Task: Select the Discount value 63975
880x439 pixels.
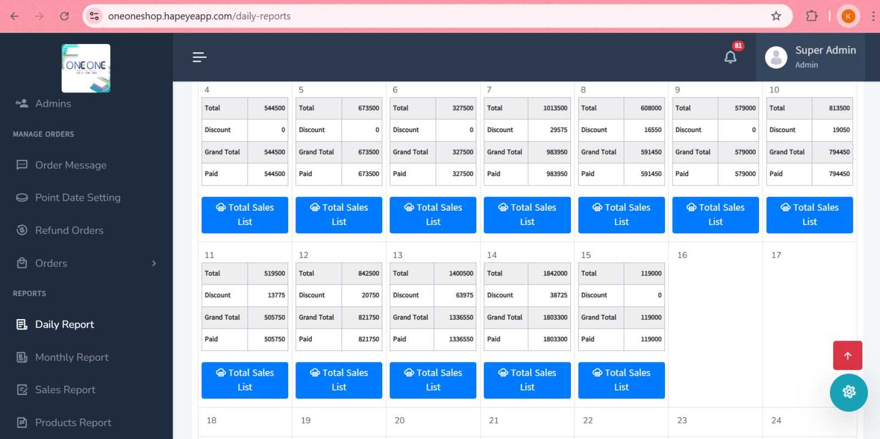Action: click(464, 295)
